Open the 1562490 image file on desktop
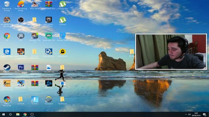Image resolution: width=209 pixels, height=117 pixels. (49, 67)
